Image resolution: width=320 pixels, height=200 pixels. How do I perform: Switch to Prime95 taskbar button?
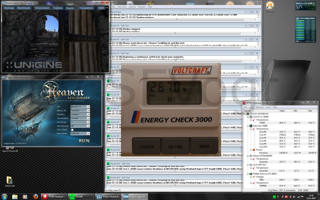(81, 197)
